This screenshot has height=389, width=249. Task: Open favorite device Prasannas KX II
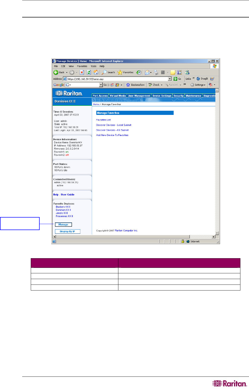(x=64, y=216)
